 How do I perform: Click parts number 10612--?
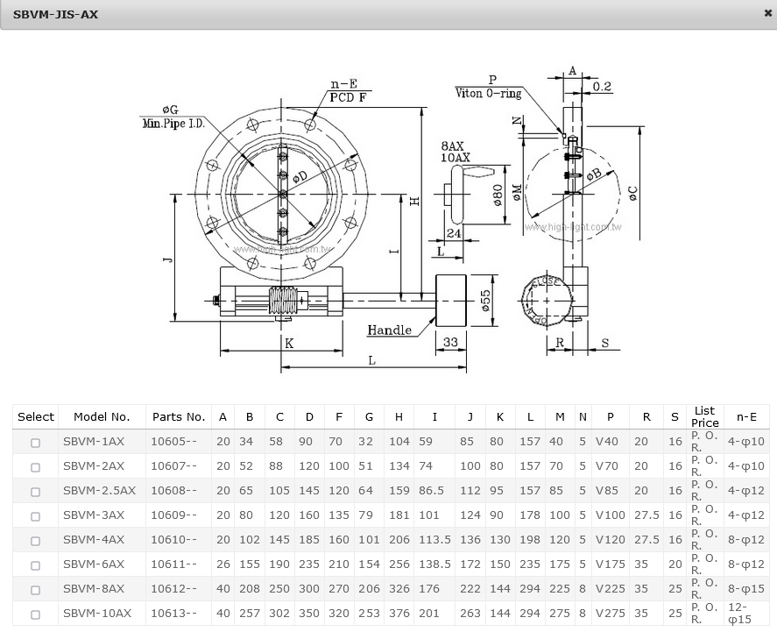[x=174, y=588]
